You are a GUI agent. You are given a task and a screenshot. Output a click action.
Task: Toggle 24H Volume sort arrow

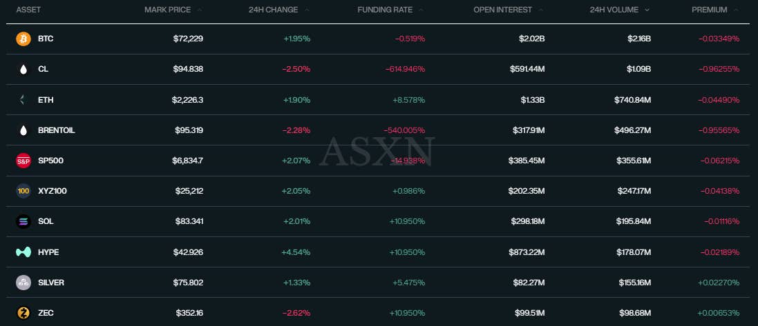point(647,10)
